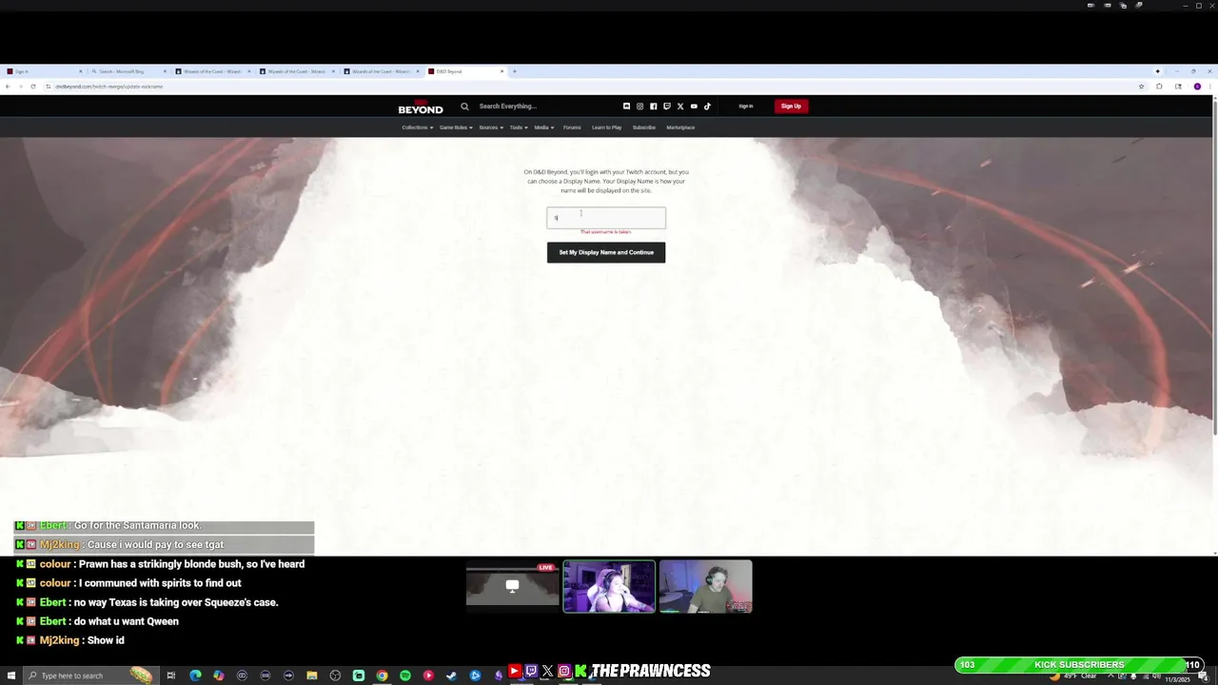Open the browser profile avatar

click(1197, 87)
